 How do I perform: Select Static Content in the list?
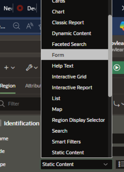[x=74, y=153]
